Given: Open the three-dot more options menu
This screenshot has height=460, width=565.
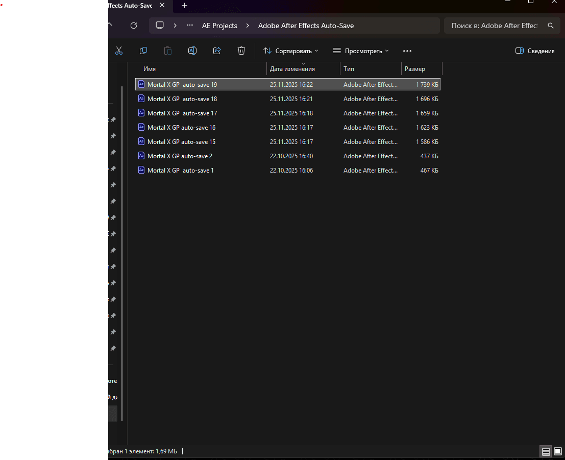Looking at the screenshot, I should [x=407, y=51].
